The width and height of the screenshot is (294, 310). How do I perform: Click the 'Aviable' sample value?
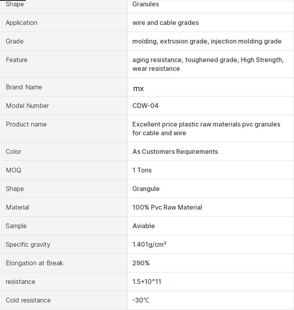144,226
